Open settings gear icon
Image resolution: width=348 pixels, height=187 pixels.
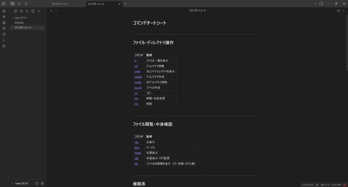pyautogui.click(x=42, y=184)
